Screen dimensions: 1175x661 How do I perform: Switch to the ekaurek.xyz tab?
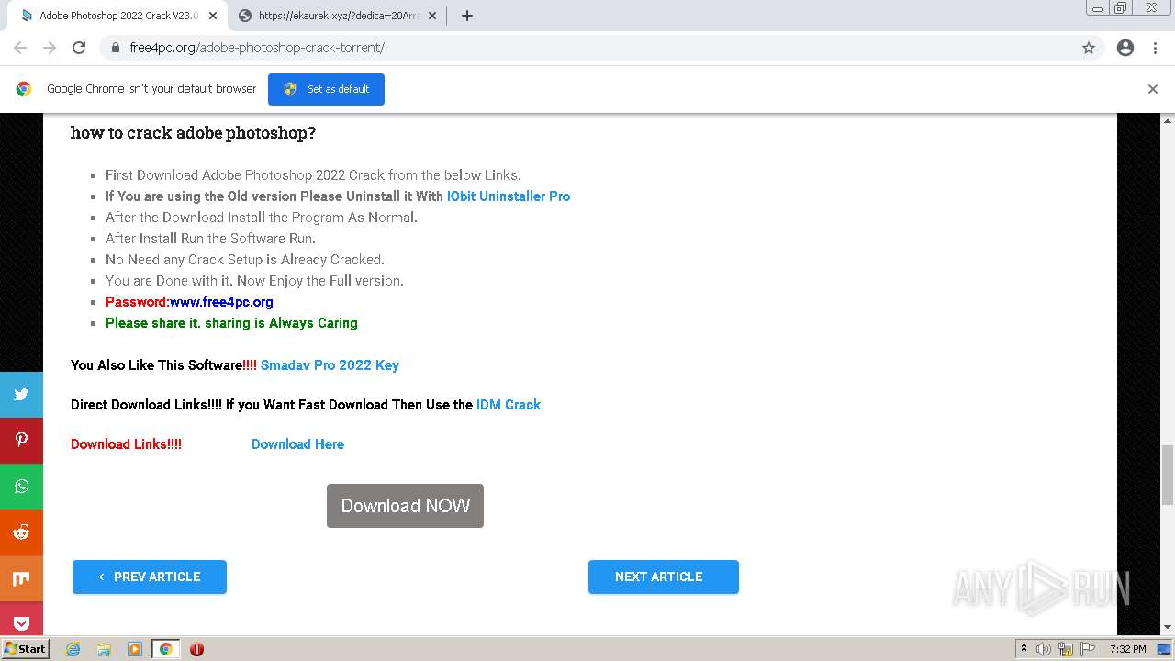tap(337, 16)
